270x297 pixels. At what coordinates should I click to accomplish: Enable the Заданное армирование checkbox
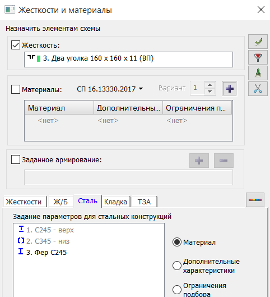[16, 159]
